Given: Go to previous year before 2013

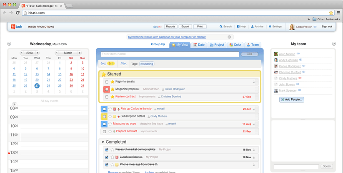Looking at the screenshot, I should [x=22, y=53].
